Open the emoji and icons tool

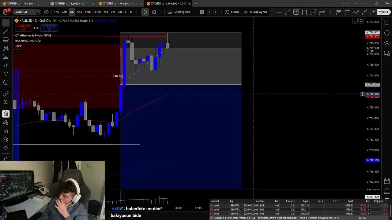click(6, 82)
